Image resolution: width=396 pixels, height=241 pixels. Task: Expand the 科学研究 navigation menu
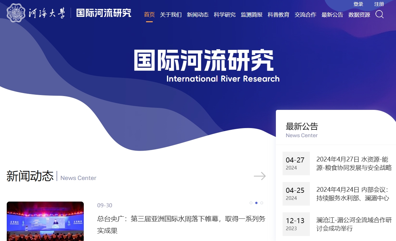[224, 14]
